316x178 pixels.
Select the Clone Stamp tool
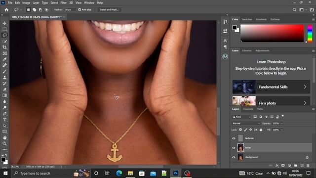tap(4, 78)
